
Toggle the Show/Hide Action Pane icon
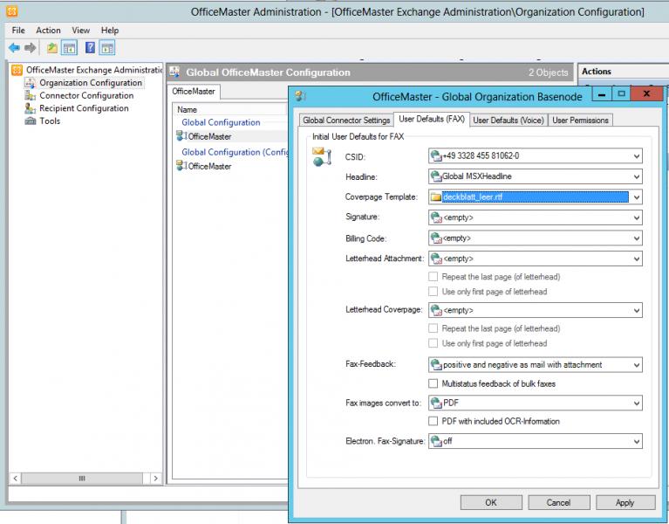107,47
